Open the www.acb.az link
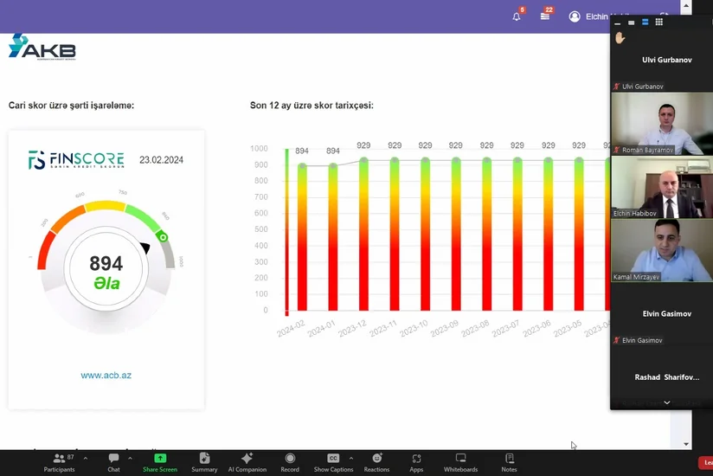 (x=106, y=376)
